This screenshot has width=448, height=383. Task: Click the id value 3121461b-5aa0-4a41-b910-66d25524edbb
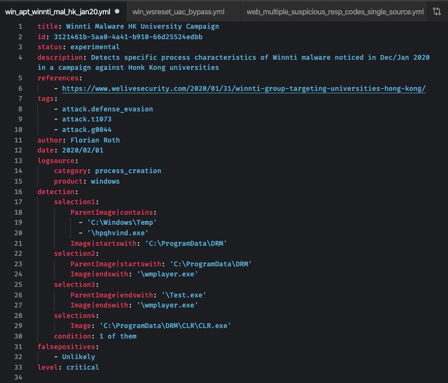click(x=128, y=37)
